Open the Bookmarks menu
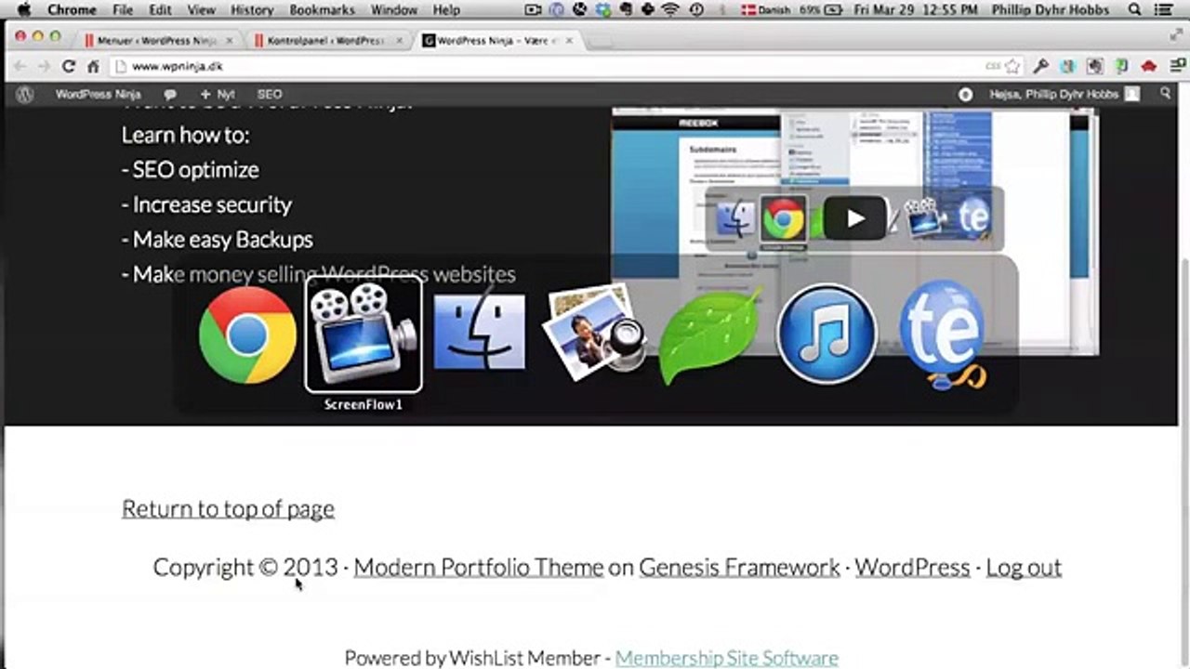 click(322, 10)
